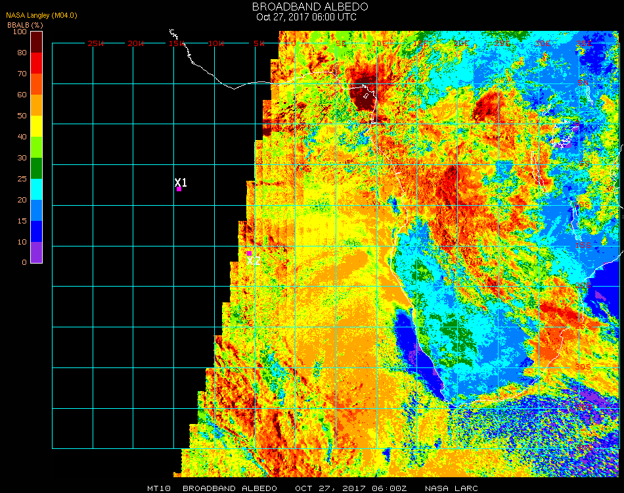Image resolution: width=624 pixels, height=493 pixels.
Task: Choose the dark green 25-30% legend band
Action: point(37,168)
